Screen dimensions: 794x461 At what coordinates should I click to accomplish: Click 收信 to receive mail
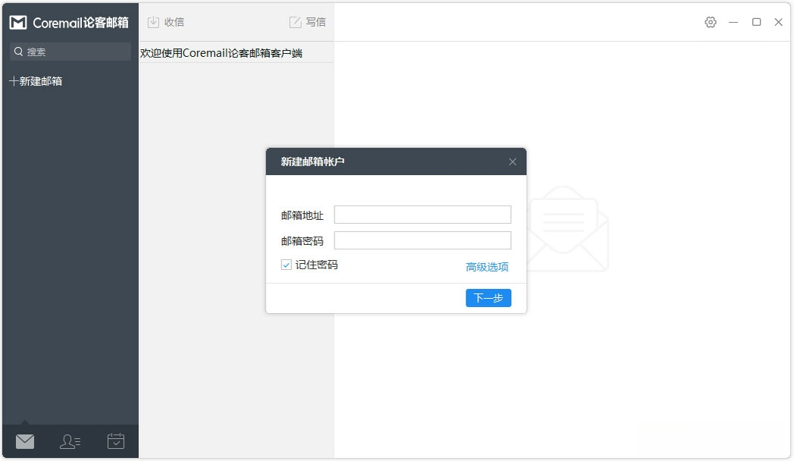pyautogui.click(x=165, y=22)
